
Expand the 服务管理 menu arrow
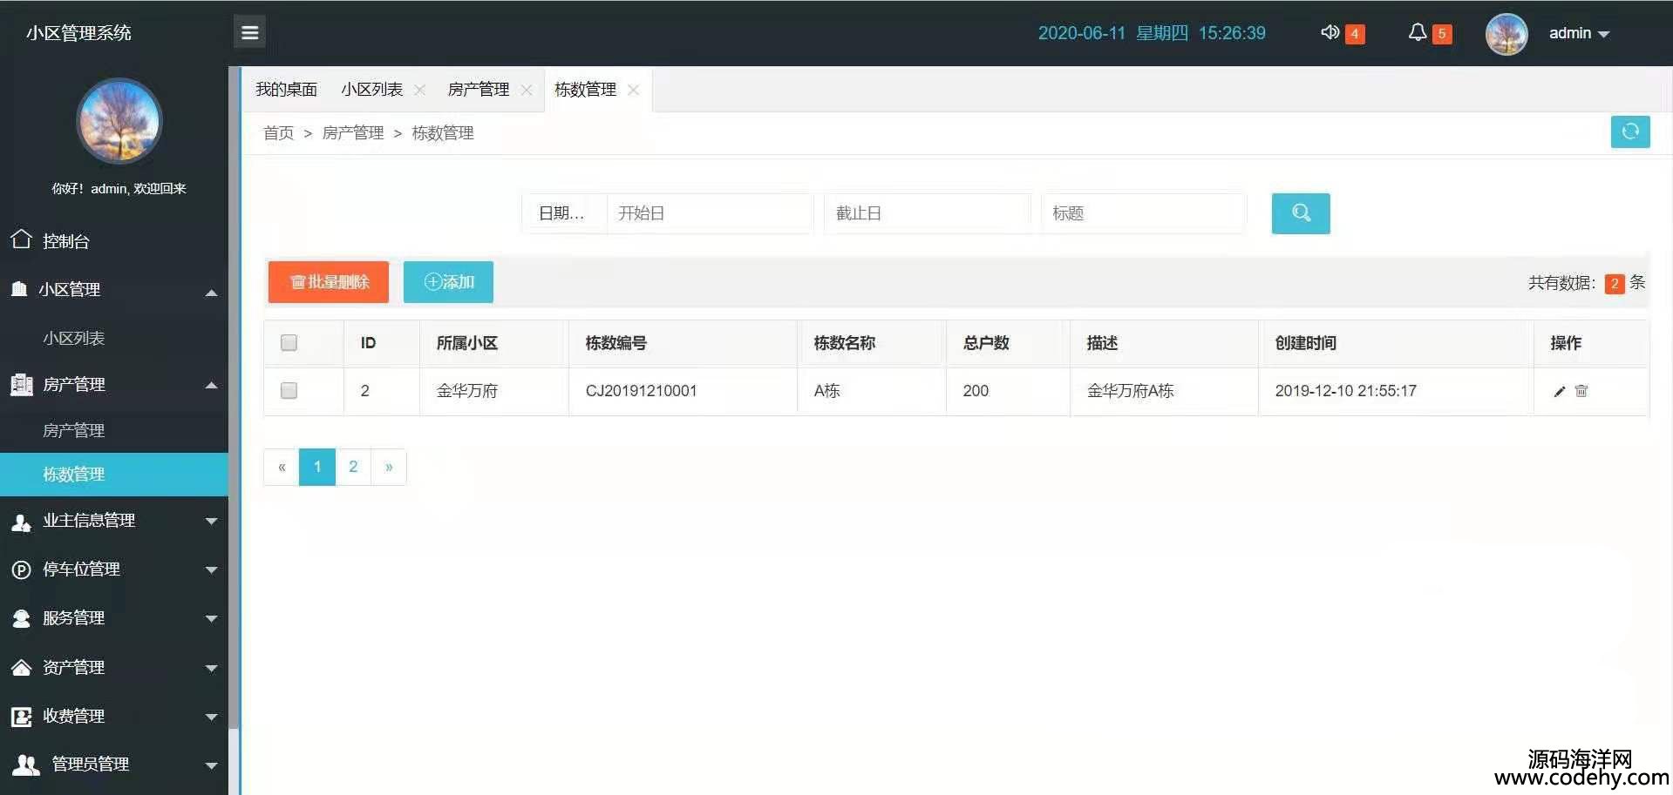click(211, 619)
